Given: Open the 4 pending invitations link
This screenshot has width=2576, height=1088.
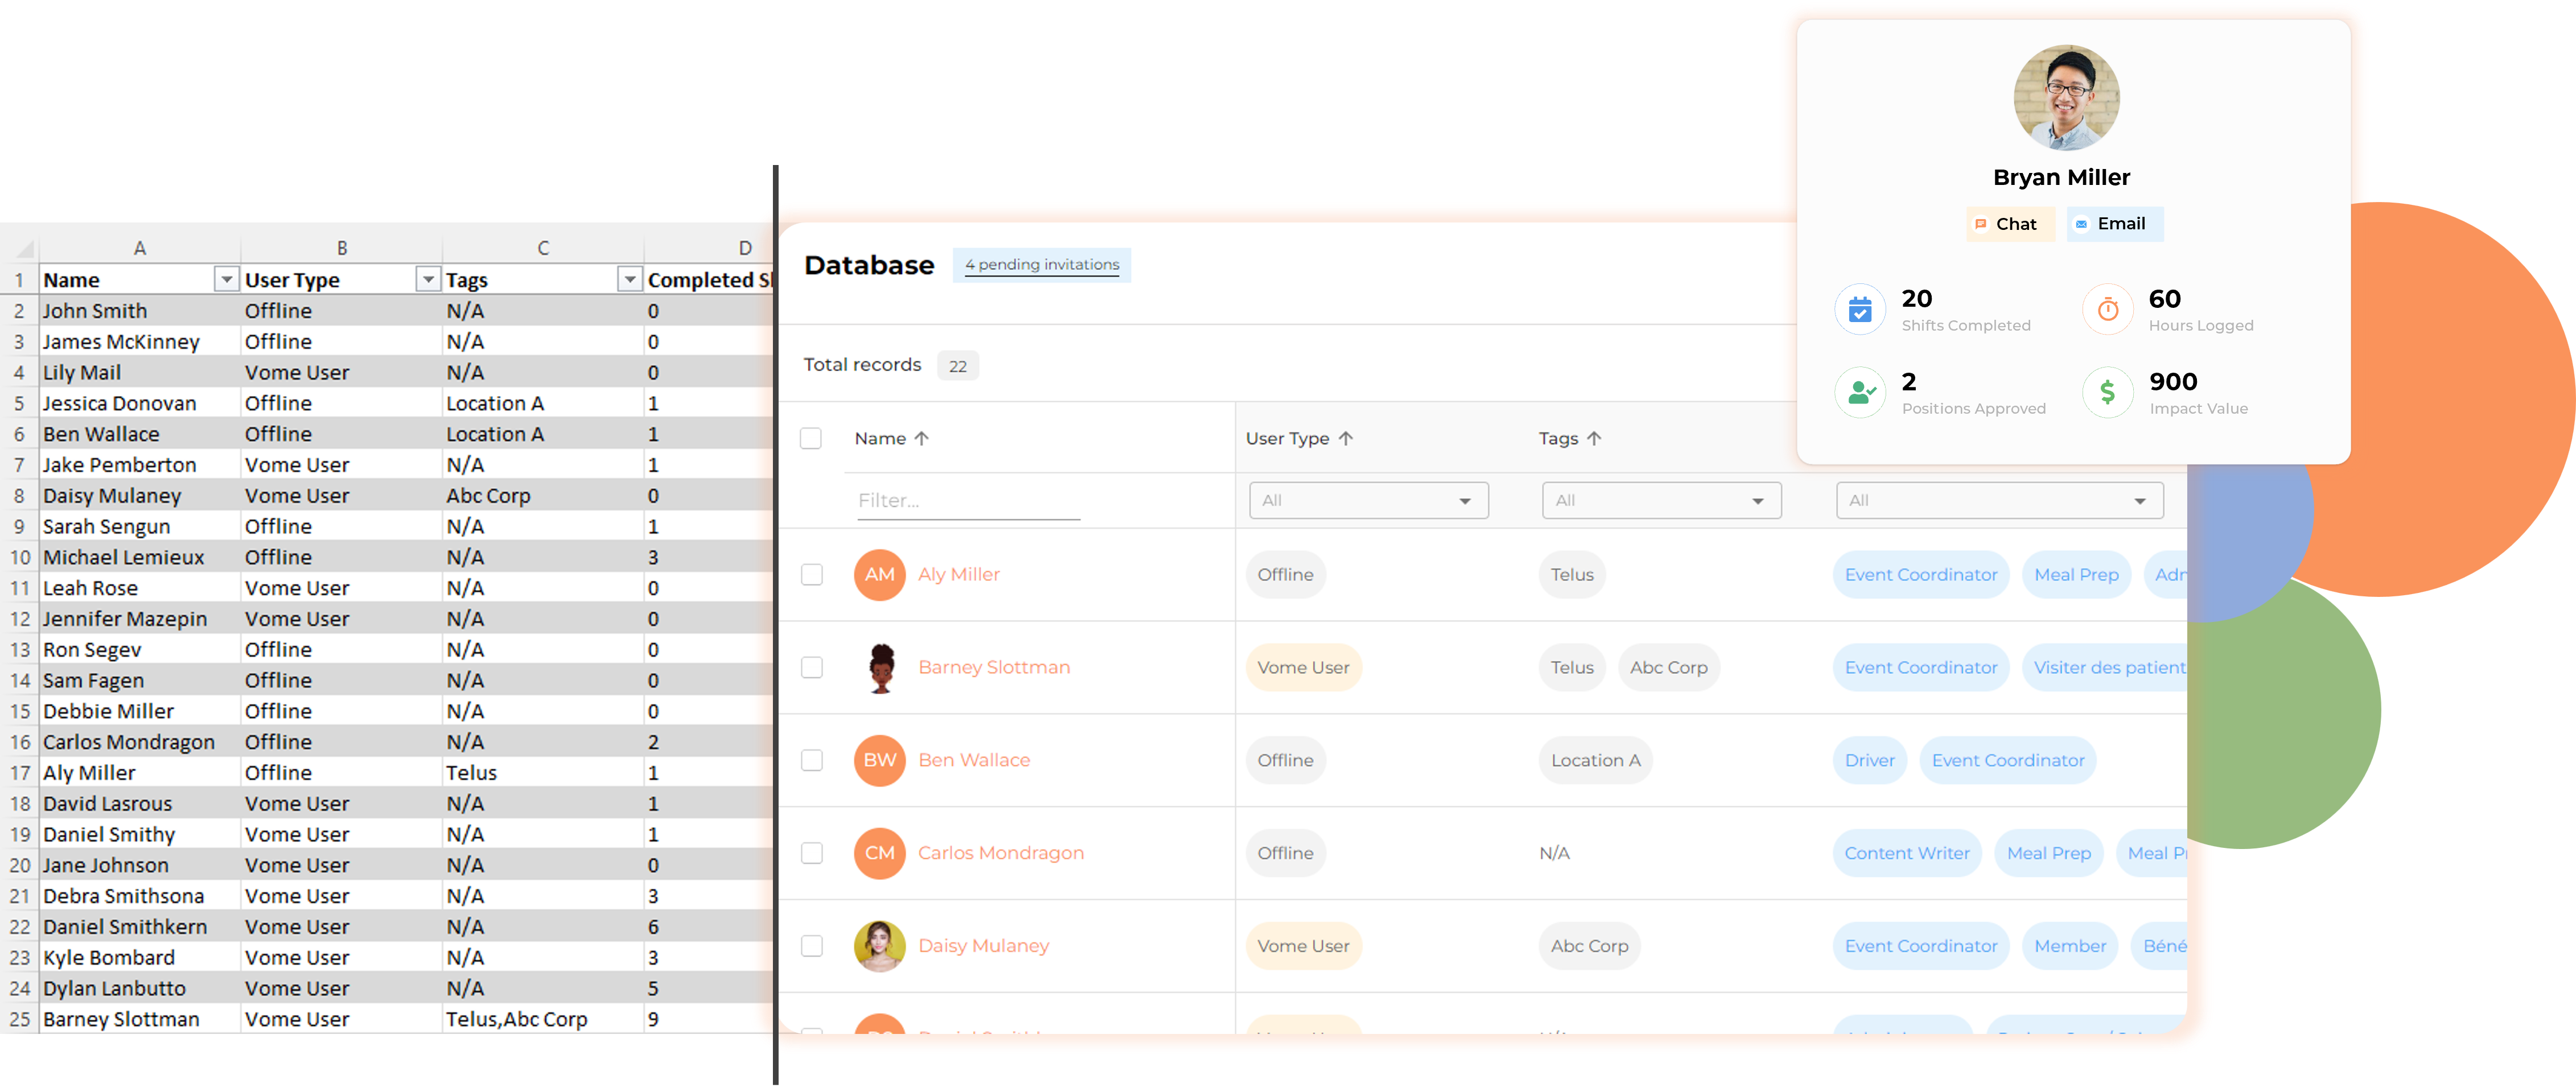Looking at the screenshot, I should [x=1041, y=265].
